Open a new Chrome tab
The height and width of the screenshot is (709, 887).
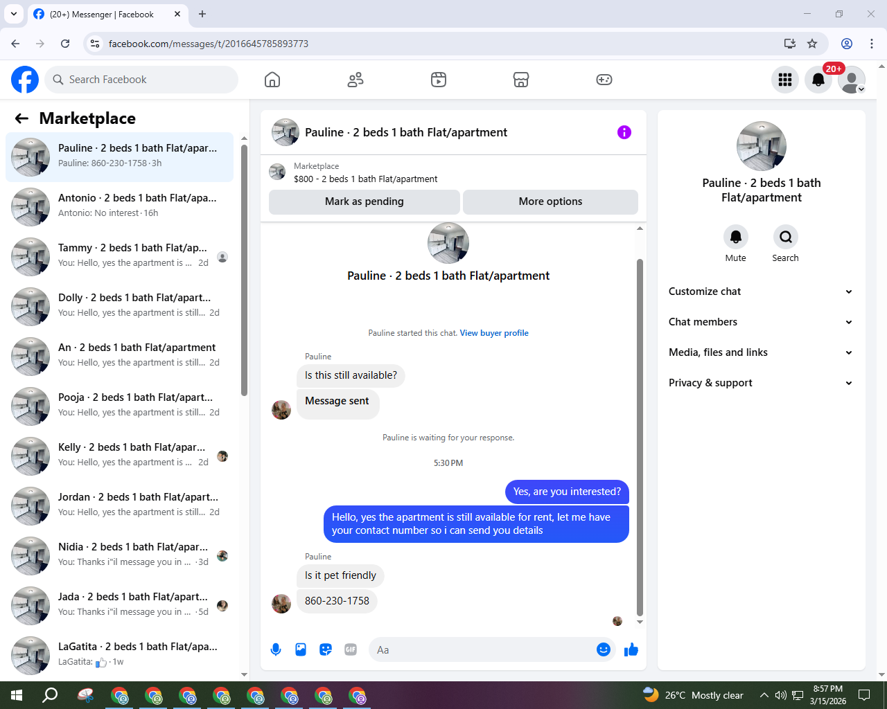(202, 14)
